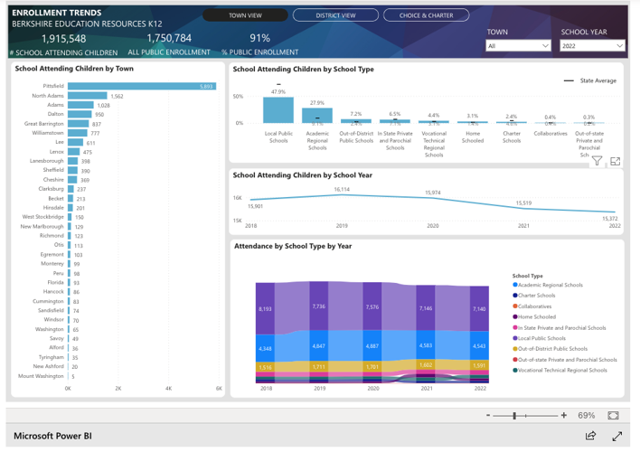The image size is (640, 452).
Task: Select the Pittsfield bar in the town chart
Action: coord(141,86)
